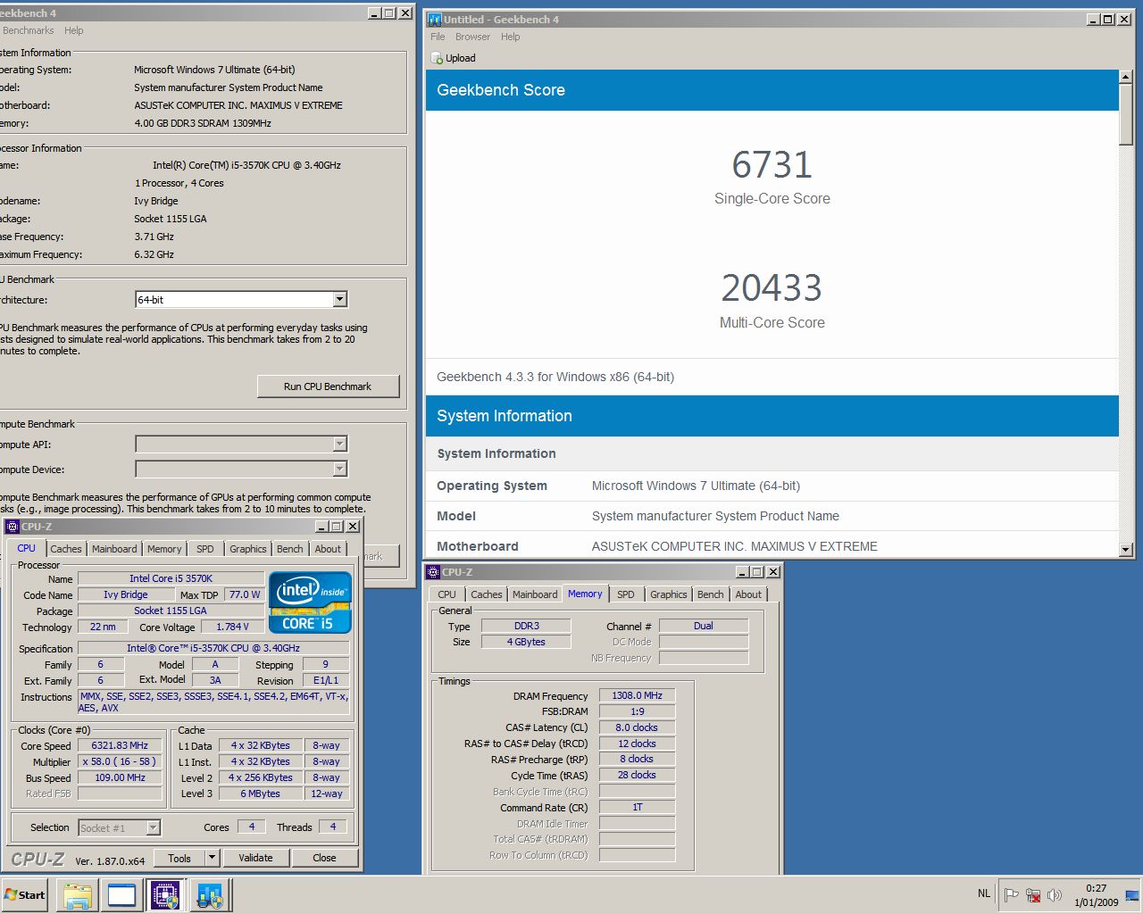Click the Bus Speed 109.00 MHz field
The image size is (1143, 914).
pos(120,777)
